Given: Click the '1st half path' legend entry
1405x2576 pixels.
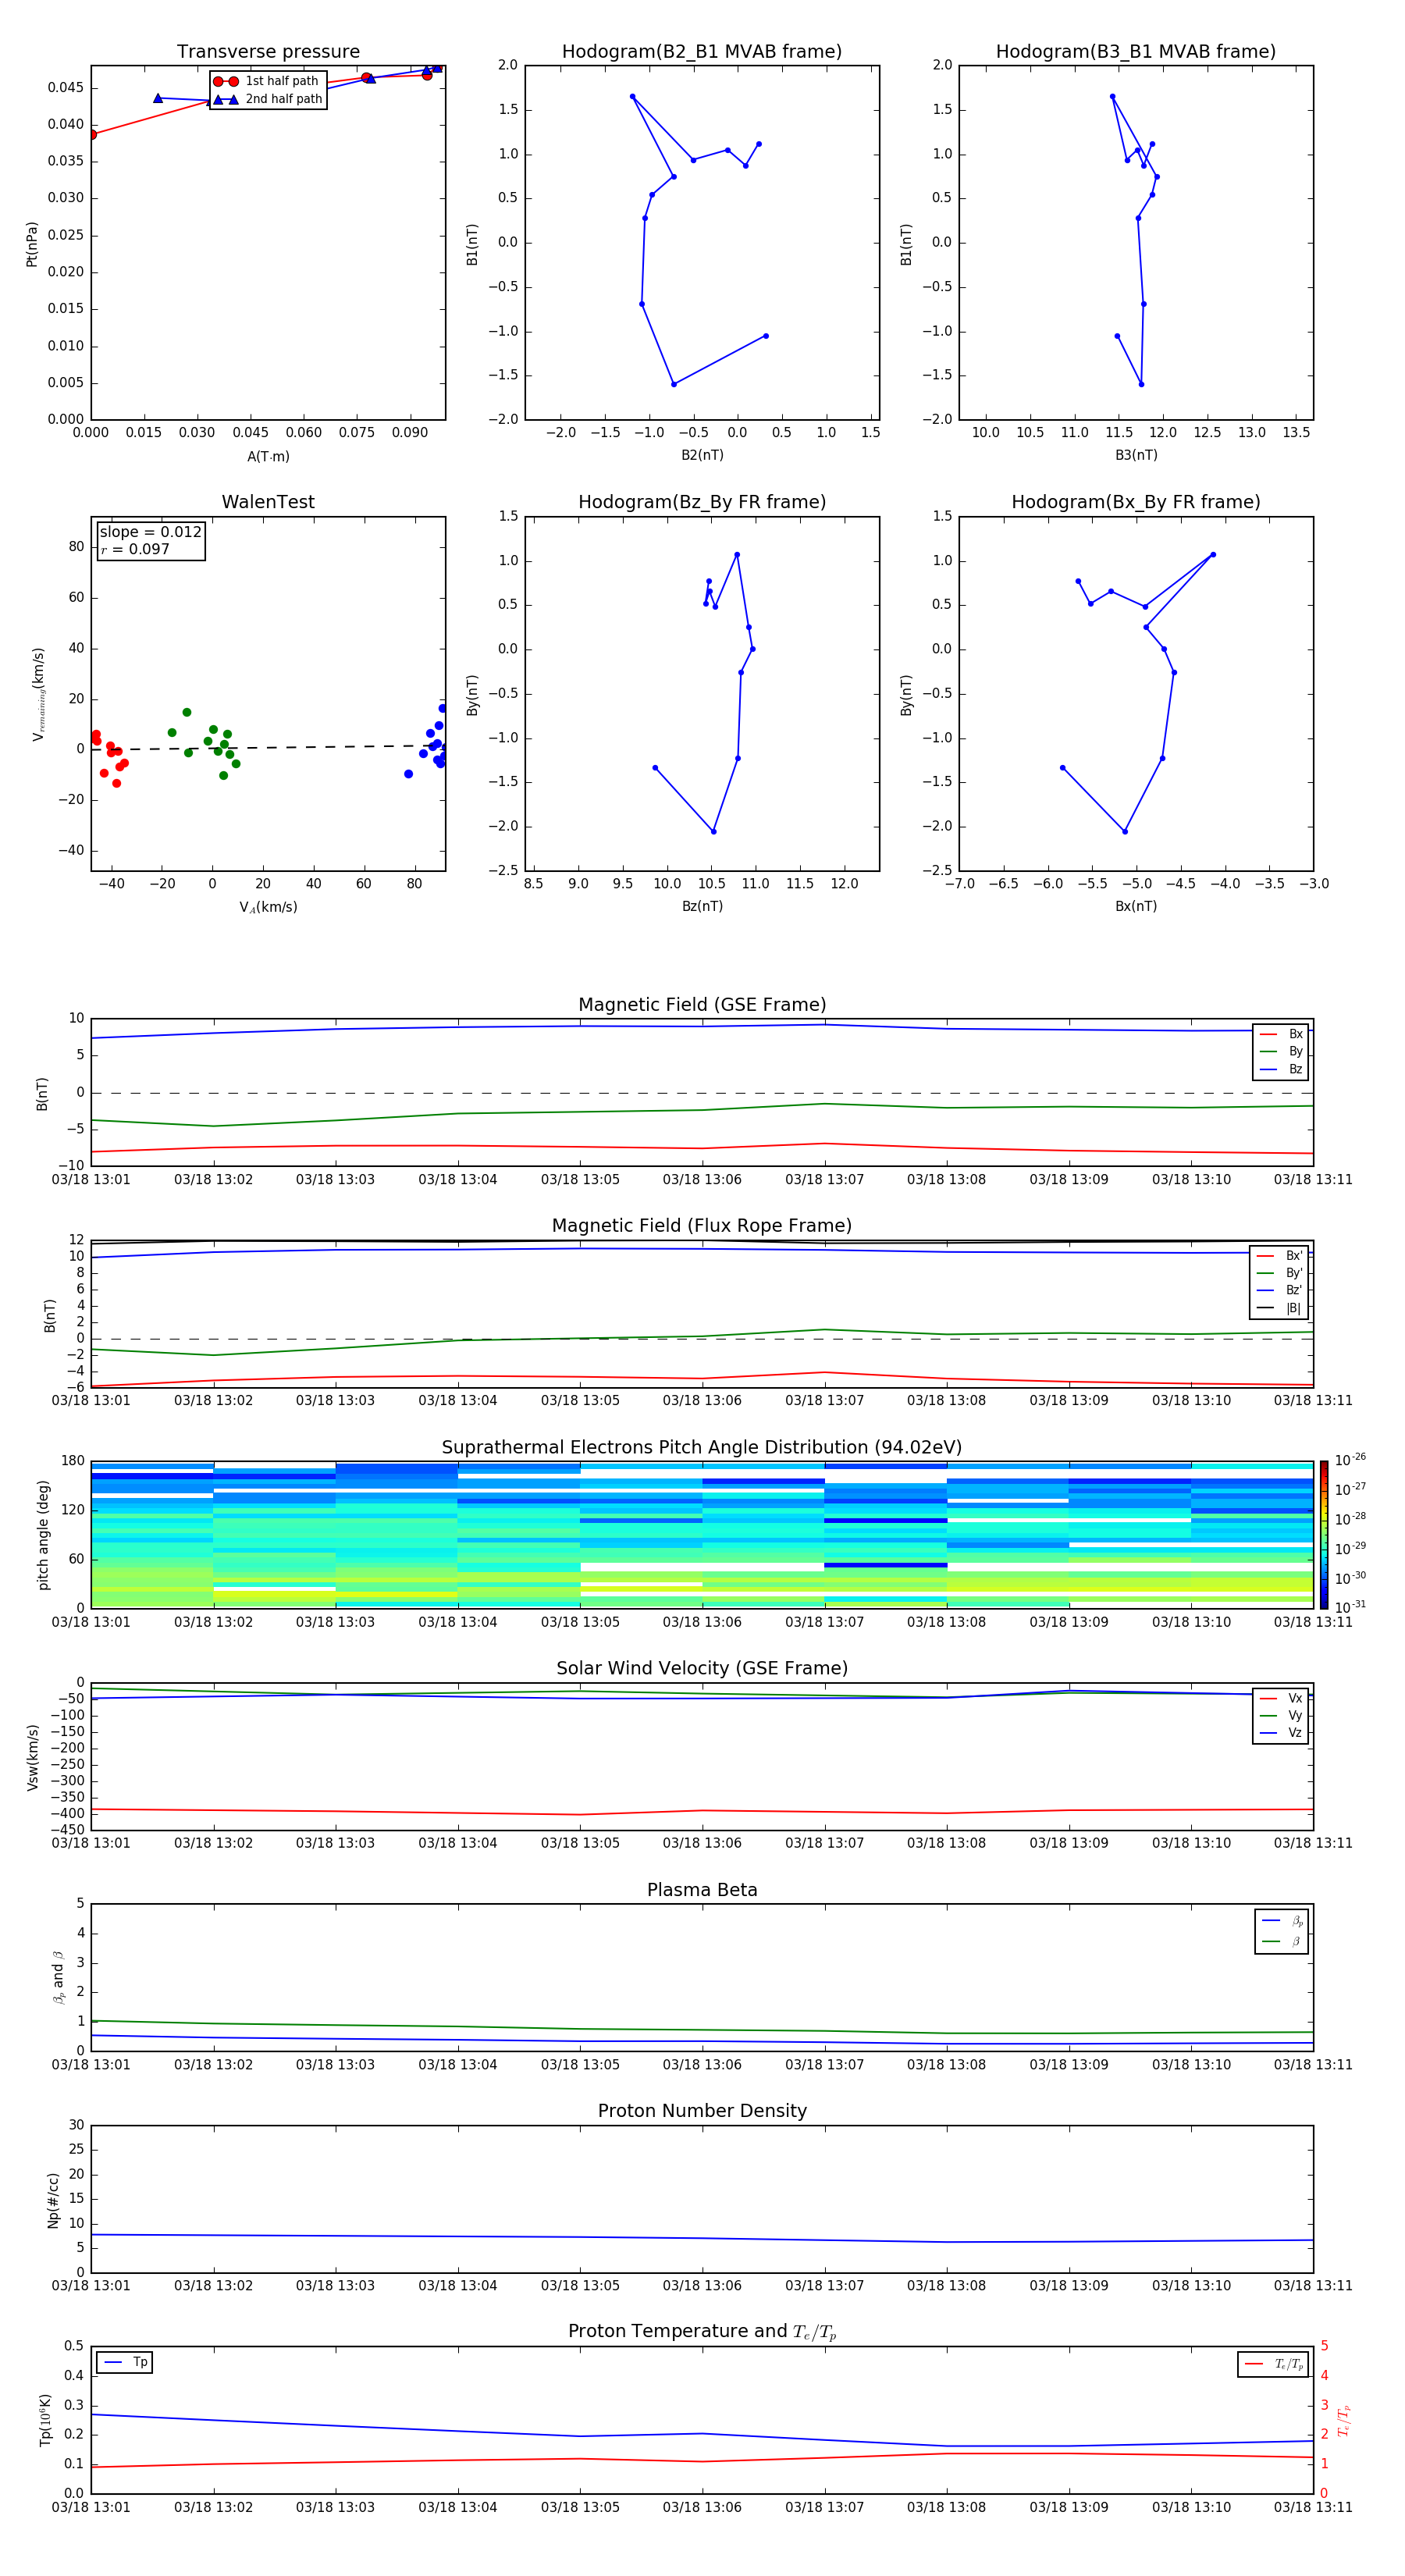Looking at the screenshot, I should [x=267, y=81].
